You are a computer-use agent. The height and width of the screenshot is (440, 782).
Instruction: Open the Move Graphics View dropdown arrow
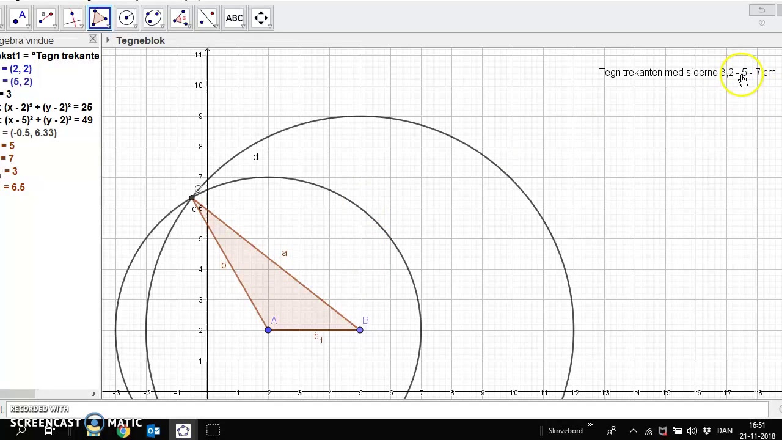pos(270,27)
